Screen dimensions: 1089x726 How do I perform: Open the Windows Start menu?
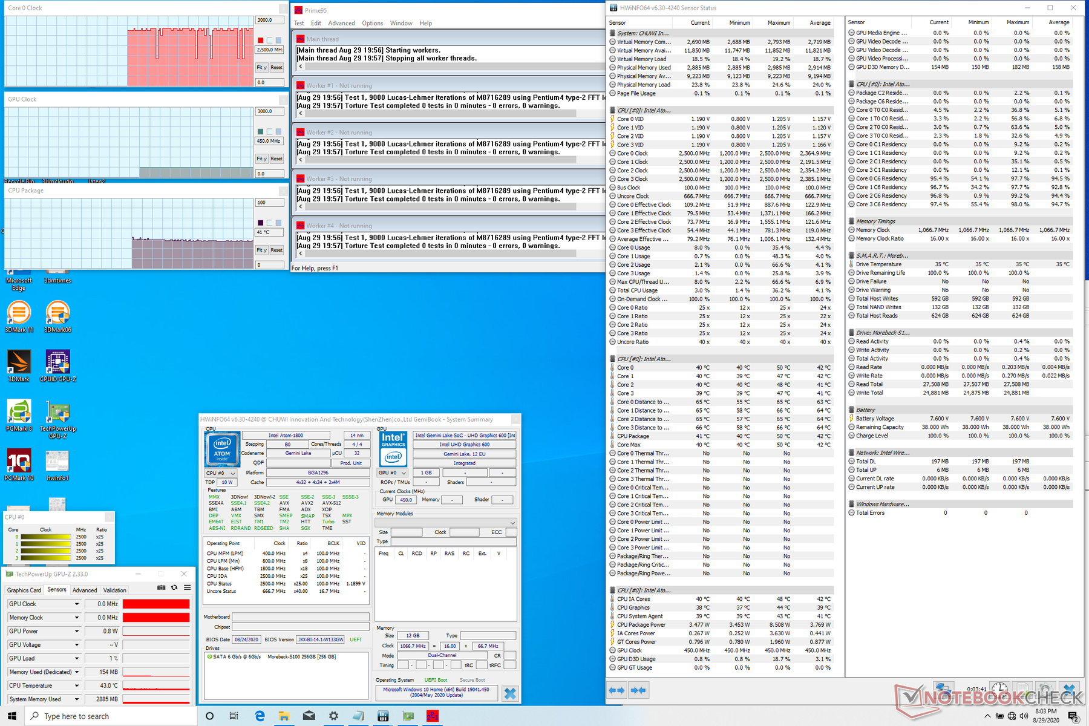point(12,716)
